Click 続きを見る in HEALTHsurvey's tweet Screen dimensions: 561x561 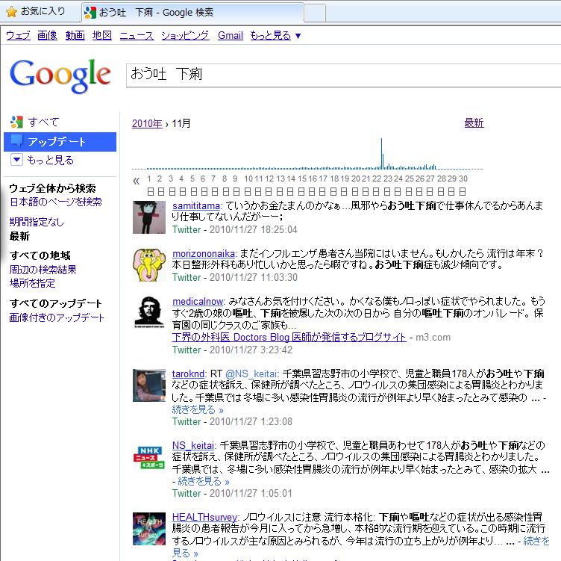(536, 541)
